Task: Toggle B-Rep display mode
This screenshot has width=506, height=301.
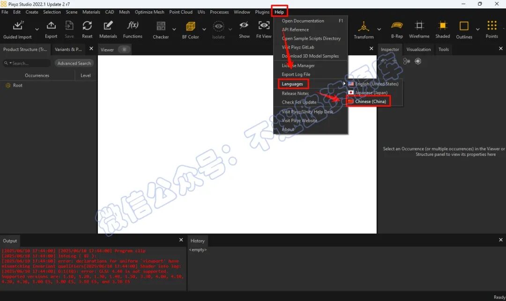Action: (x=397, y=25)
